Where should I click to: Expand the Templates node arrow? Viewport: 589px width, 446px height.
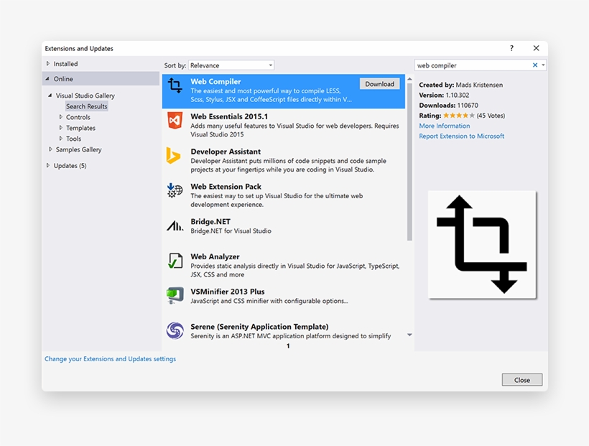(x=60, y=128)
